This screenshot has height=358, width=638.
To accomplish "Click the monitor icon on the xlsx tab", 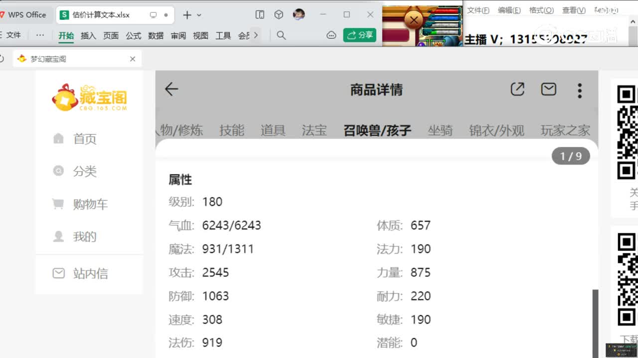I will coord(154,15).
